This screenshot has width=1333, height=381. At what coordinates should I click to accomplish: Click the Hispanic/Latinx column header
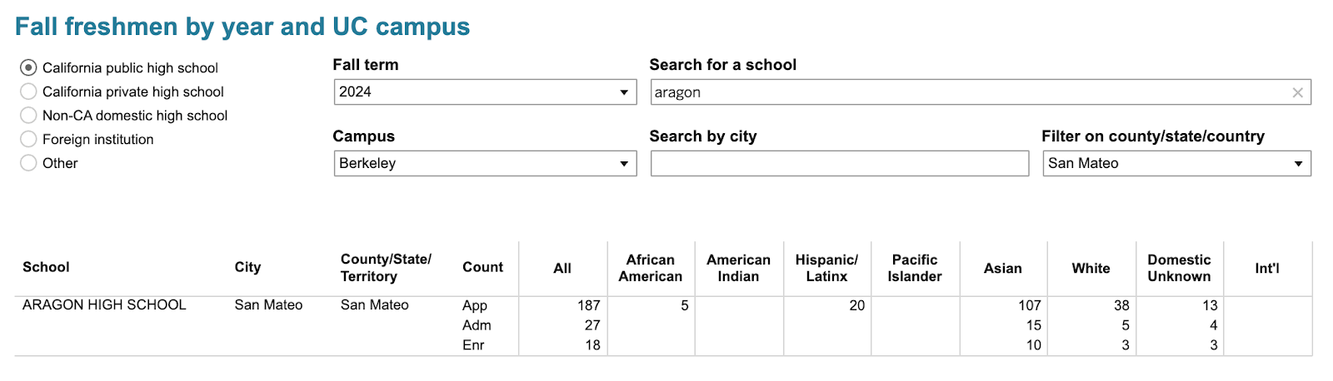click(826, 268)
